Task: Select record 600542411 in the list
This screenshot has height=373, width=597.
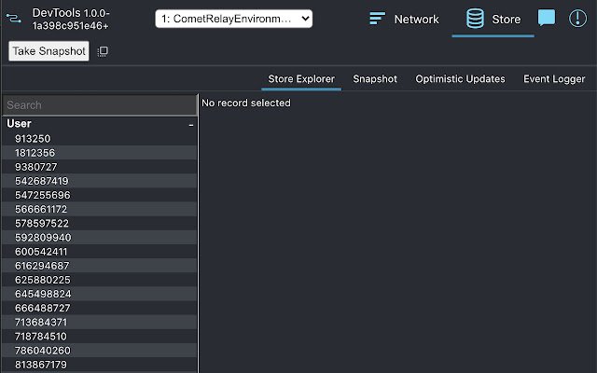Action: point(42,252)
